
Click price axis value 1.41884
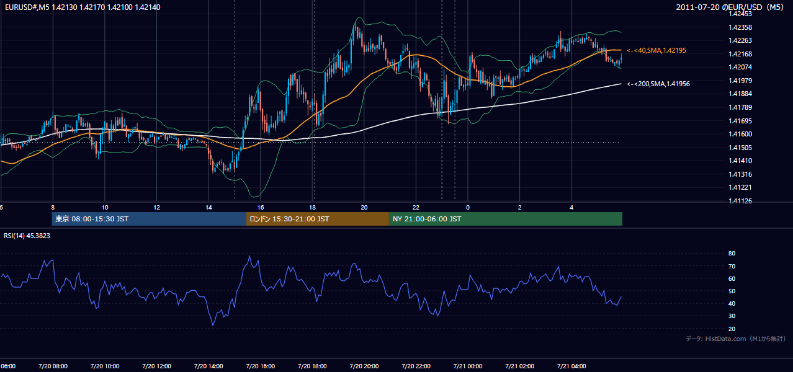pyautogui.click(x=740, y=94)
